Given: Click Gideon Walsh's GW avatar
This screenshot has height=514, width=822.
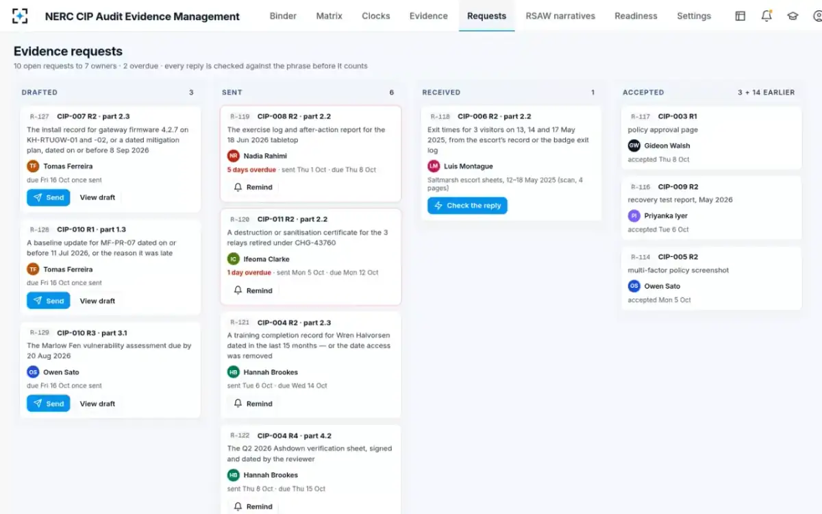Looking at the screenshot, I should (x=634, y=145).
